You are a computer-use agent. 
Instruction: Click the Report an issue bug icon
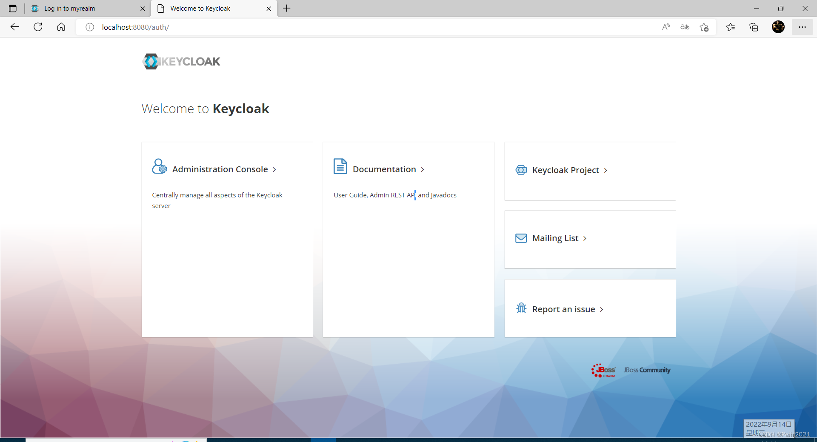[521, 308]
